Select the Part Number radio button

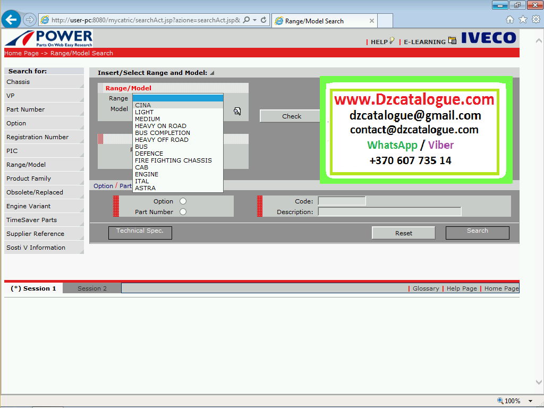[x=183, y=211]
